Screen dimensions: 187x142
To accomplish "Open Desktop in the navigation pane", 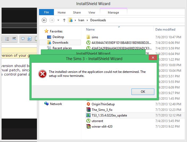I will click(58, 37).
